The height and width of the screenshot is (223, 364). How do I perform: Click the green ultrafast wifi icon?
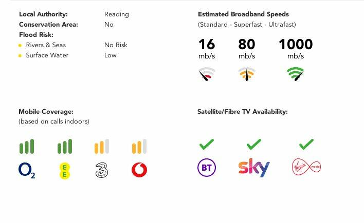point(295,74)
